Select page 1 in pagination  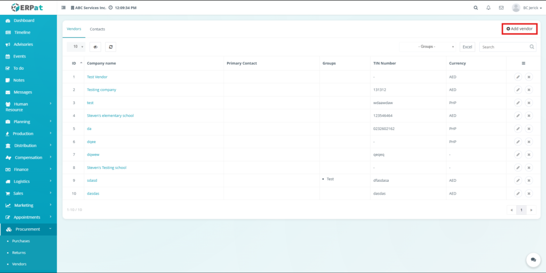pyautogui.click(x=521, y=210)
